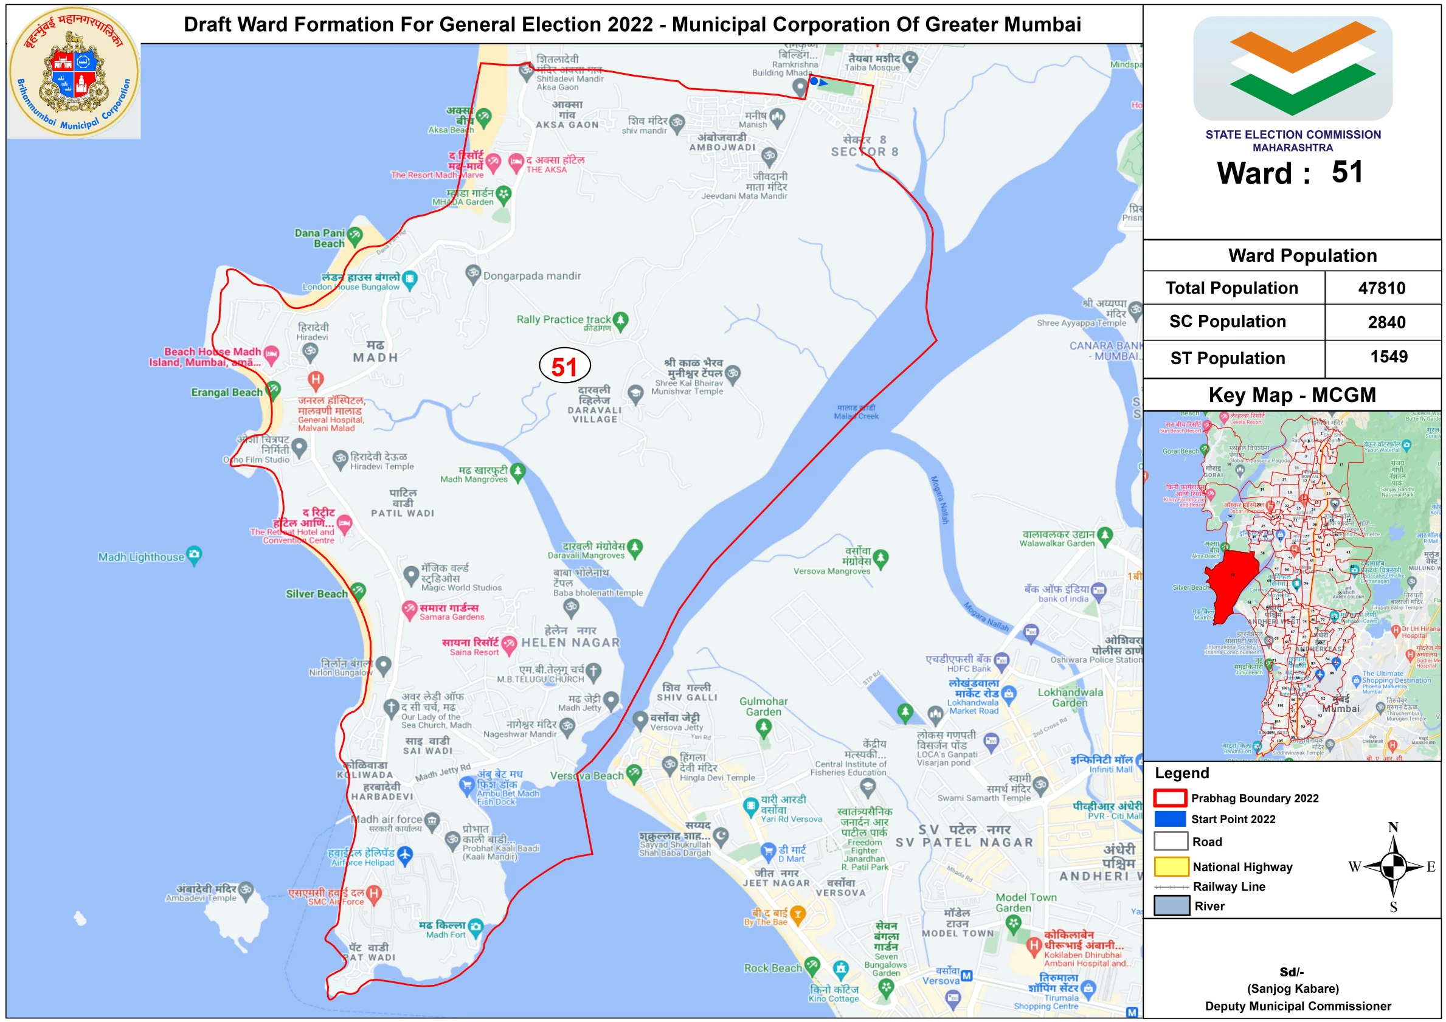
Task: Click the Lokhandwala Market Road shopping pin
Action: [x=1008, y=694]
